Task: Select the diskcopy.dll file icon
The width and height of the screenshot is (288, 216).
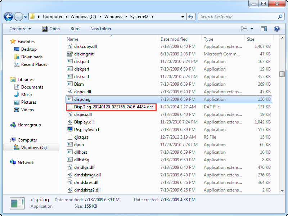Action: [70, 46]
